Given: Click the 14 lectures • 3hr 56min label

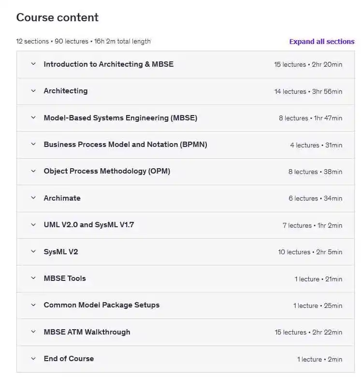Looking at the screenshot, I should [308, 91].
